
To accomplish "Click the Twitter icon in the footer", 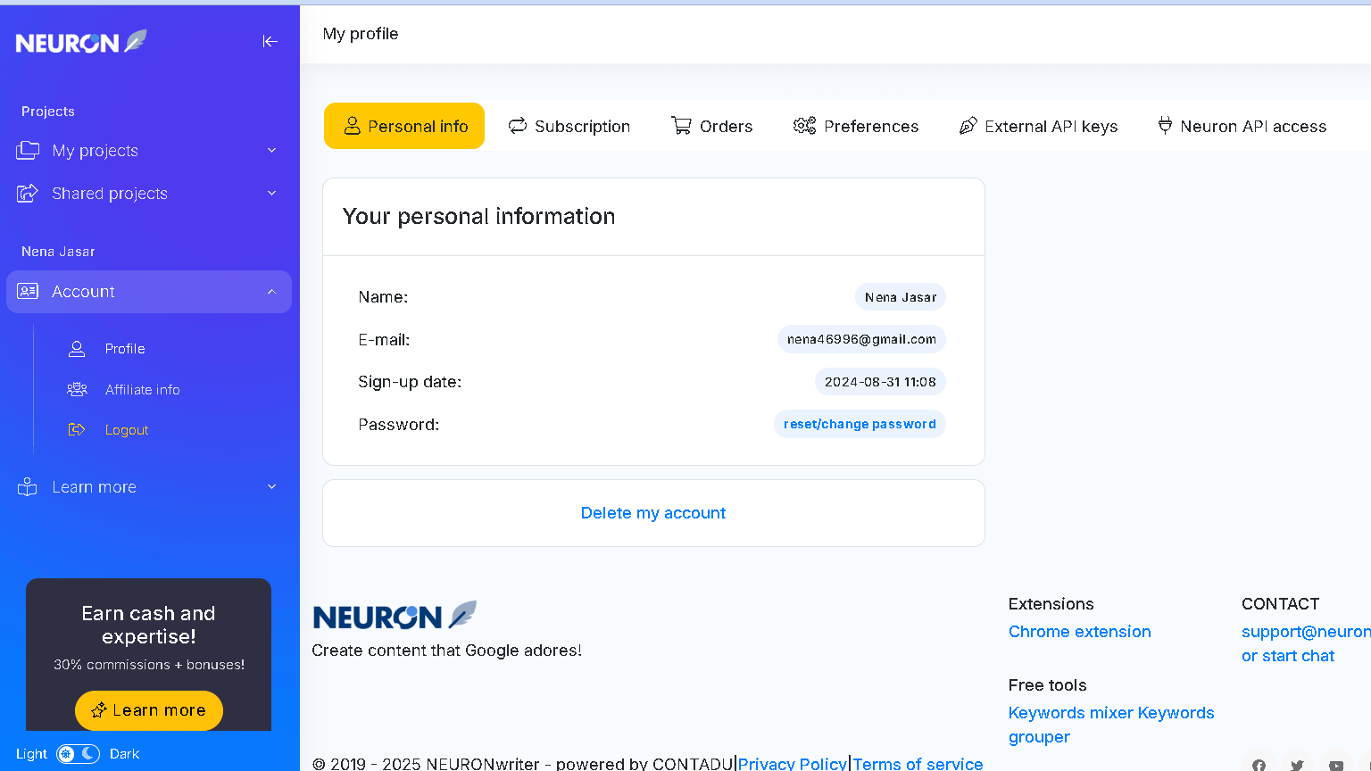I will pos(1296,765).
